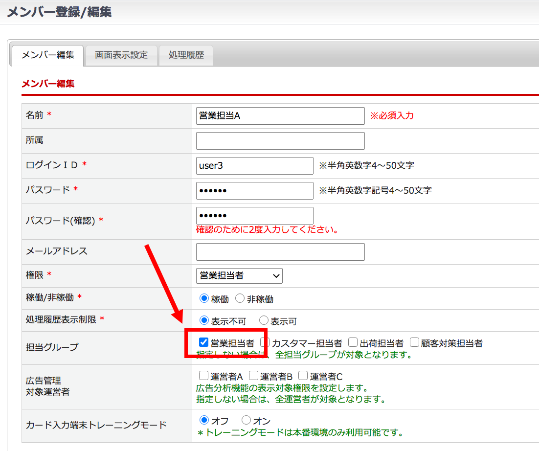The image size is (539, 451).
Task: Expand the 権限 dropdown
Action: pyautogui.click(x=239, y=276)
